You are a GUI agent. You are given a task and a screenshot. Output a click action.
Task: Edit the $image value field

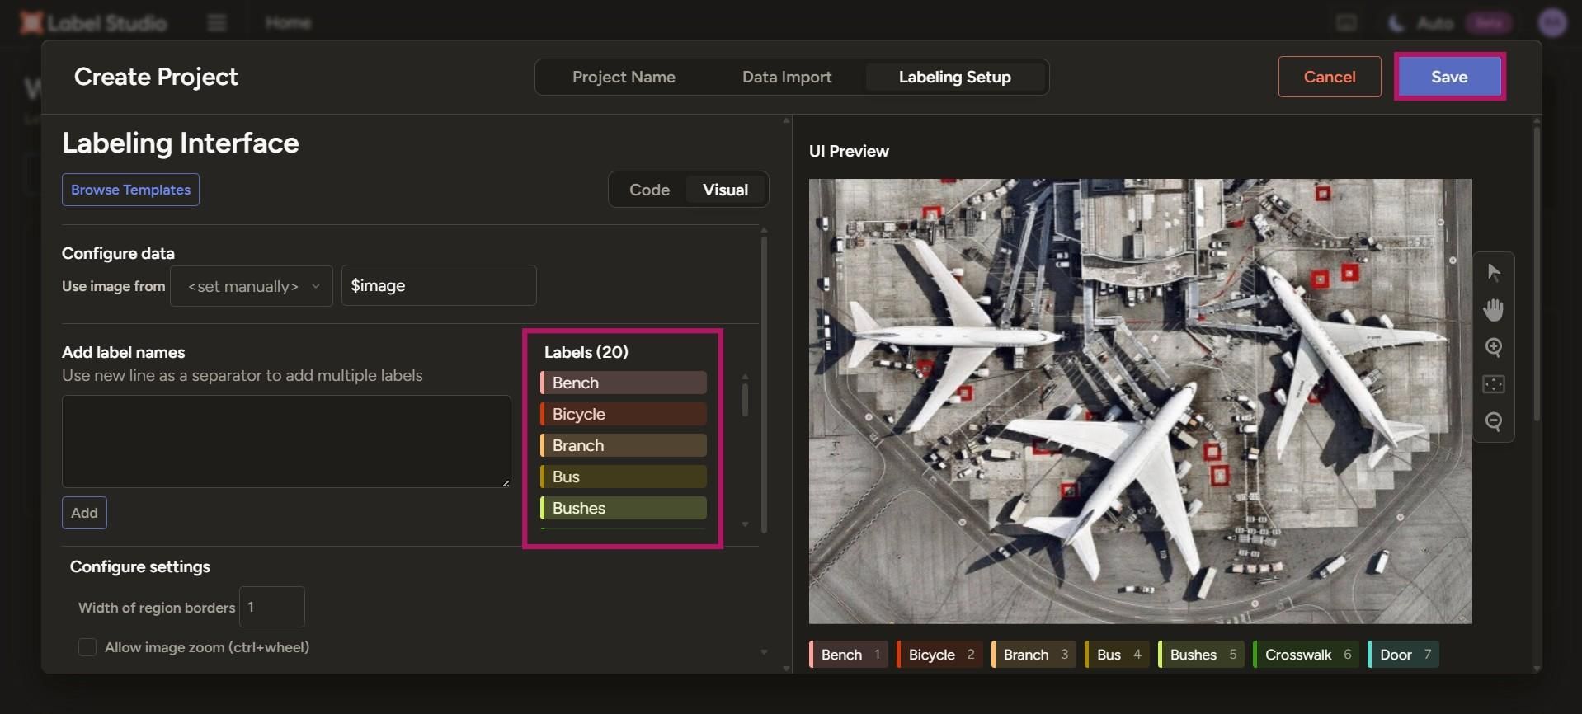point(439,285)
